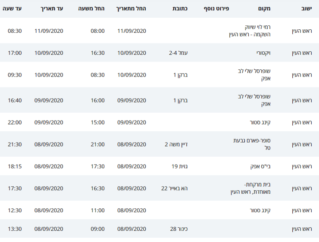
Task: Click the ישוב column header
Action: [306, 9]
